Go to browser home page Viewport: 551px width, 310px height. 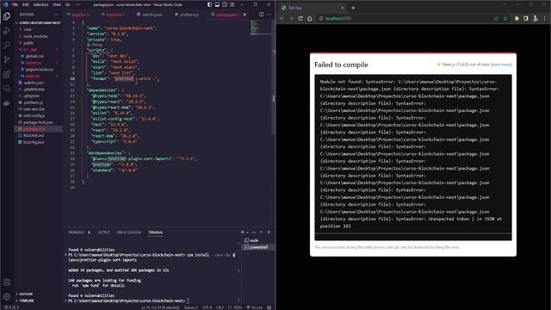[310, 18]
